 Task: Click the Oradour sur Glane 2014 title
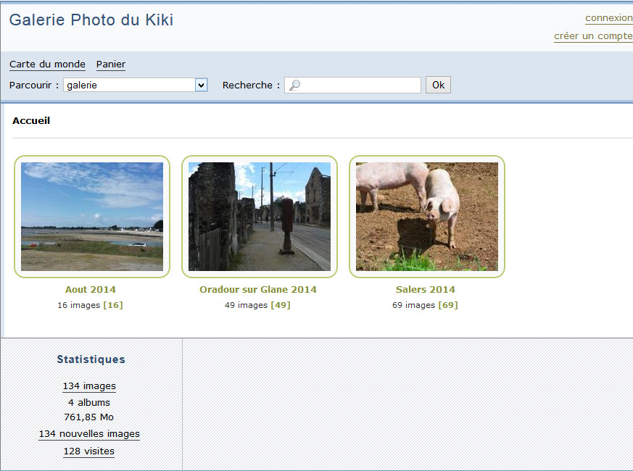[258, 289]
